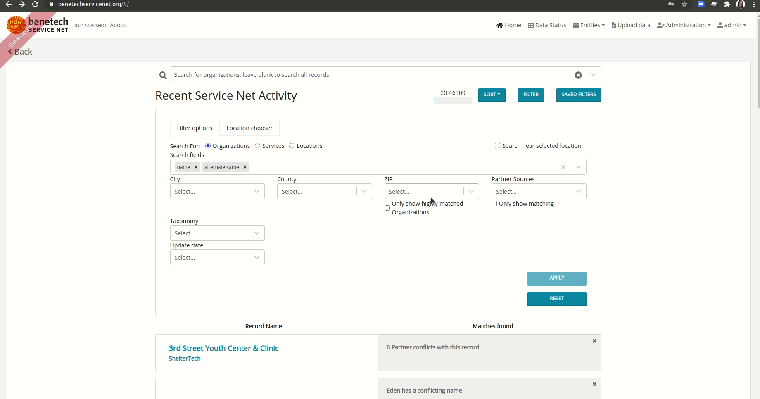The height and width of the screenshot is (399, 760).
Task: Clear all search fields with X
Action: coord(563,167)
